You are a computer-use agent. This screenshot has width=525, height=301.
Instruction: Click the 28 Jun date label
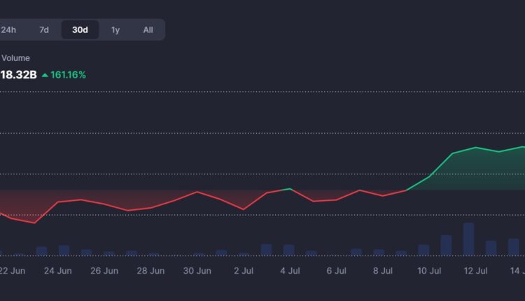point(150,270)
